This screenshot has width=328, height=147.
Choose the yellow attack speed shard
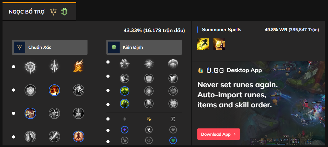pos(149,119)
